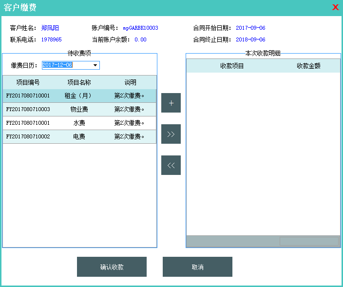Click the 项目编号 column header
This screenshot has height=287, width=343.
pyautogui.click(x=28, y=82)
